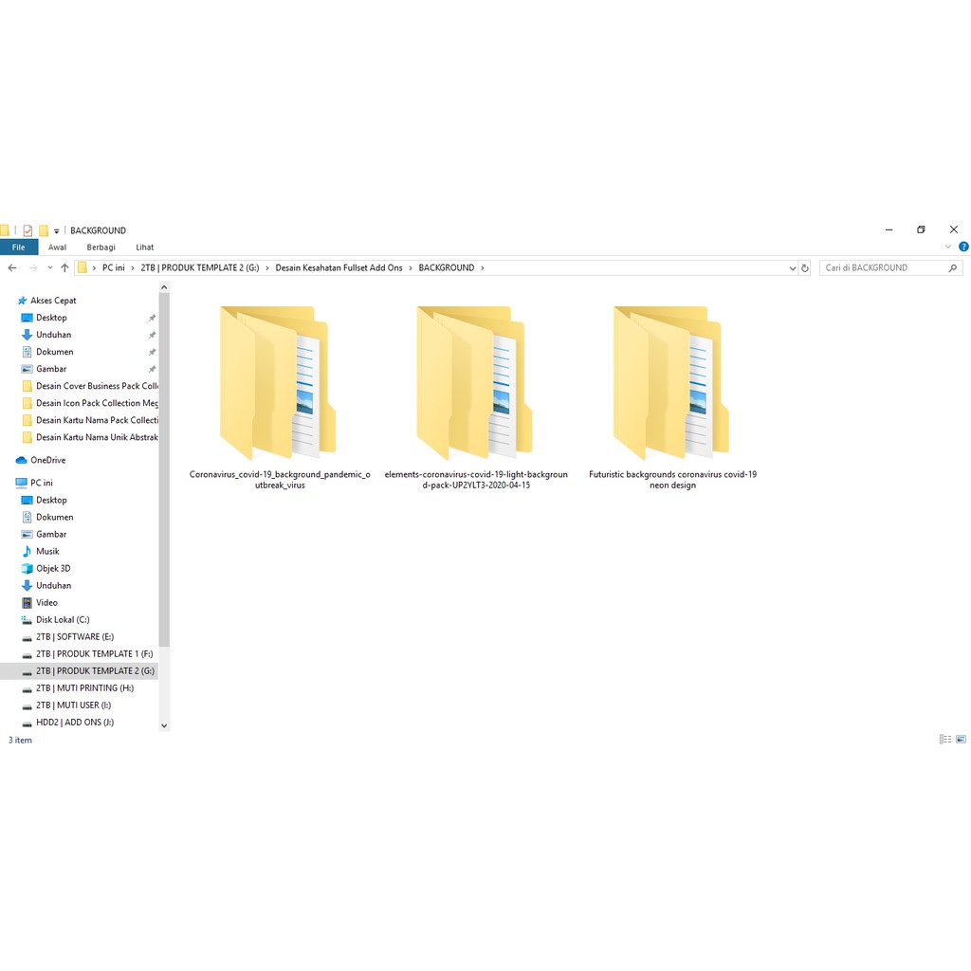Open the address bar history dropdown
Viewport: 971px width, 971px height.
(793, 268)
